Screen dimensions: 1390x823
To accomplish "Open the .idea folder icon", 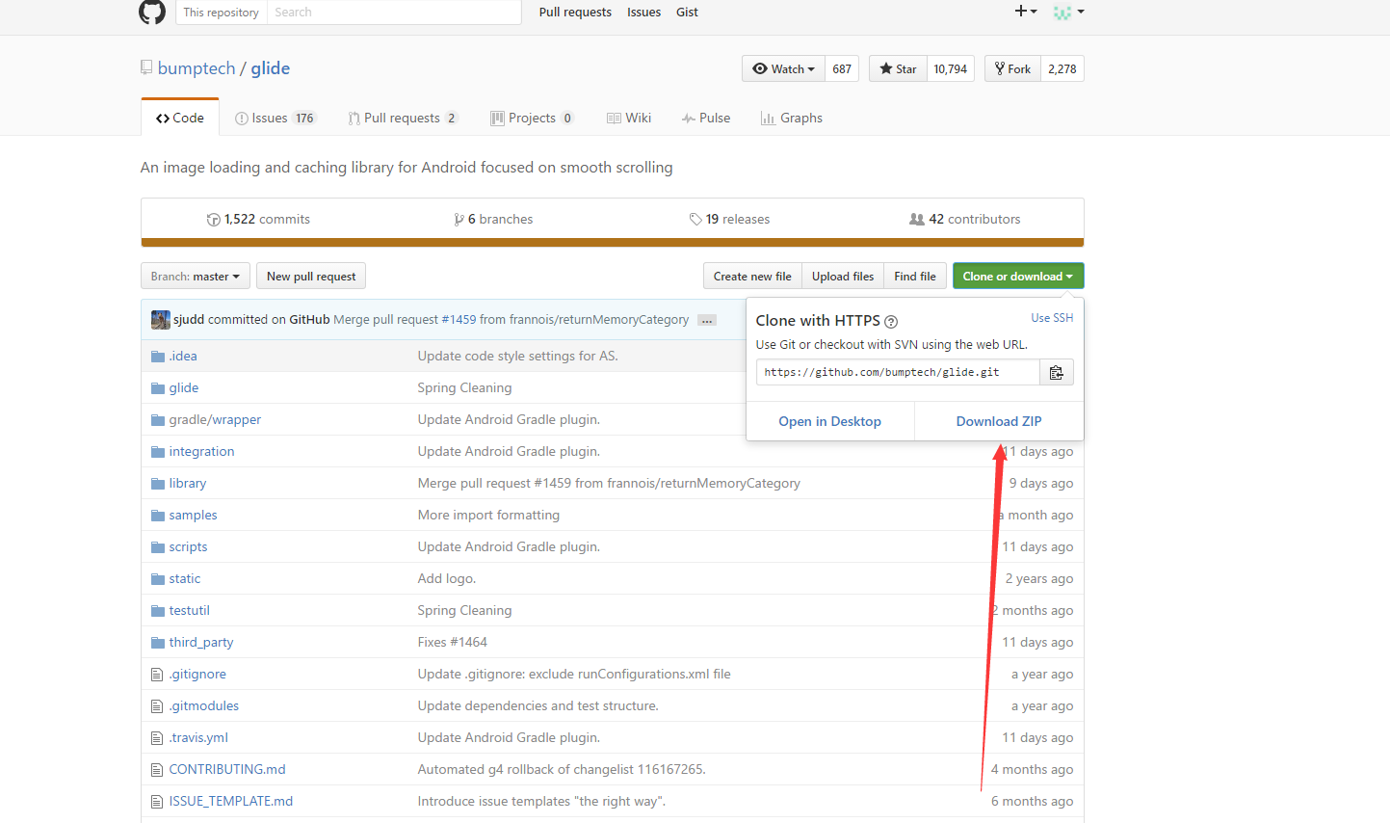I will (157, 357).
